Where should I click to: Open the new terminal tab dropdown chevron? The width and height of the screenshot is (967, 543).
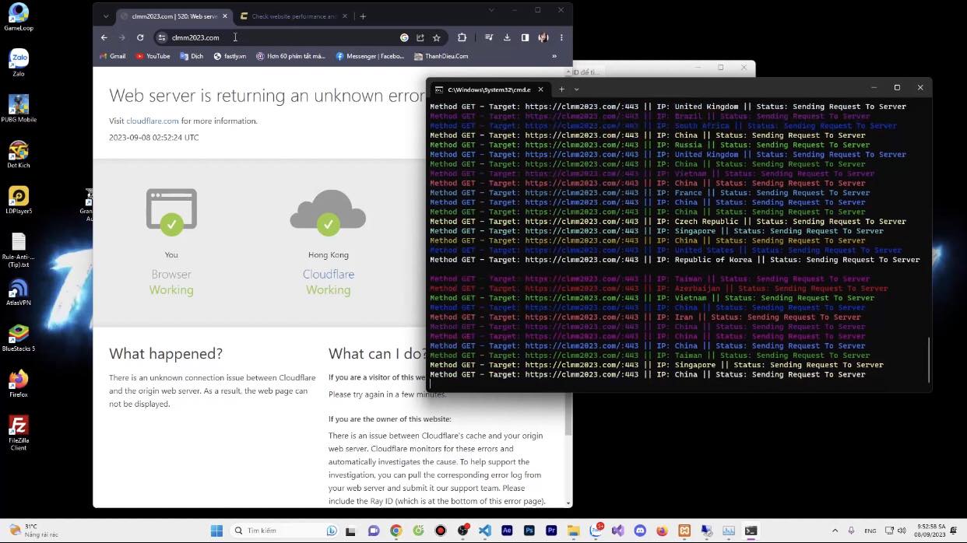575,89
